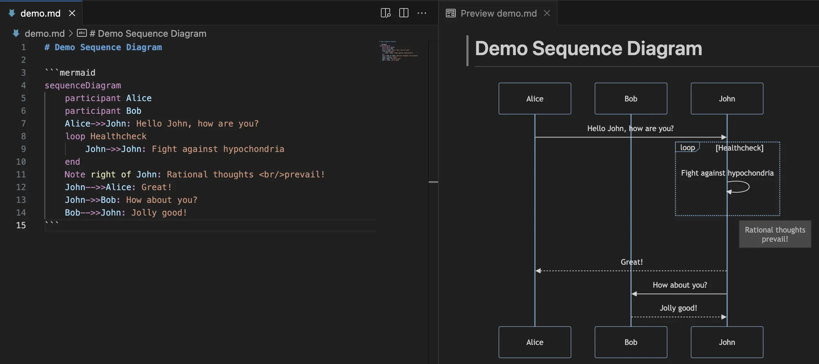
Task: Click the loop label in diagram
Action: (x=688, y=147)
